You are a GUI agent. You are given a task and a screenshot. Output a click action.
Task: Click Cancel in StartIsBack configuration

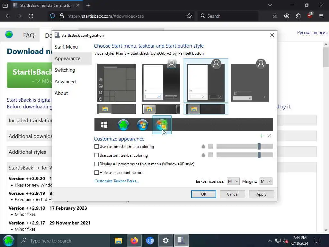click(x=233, y=194)
